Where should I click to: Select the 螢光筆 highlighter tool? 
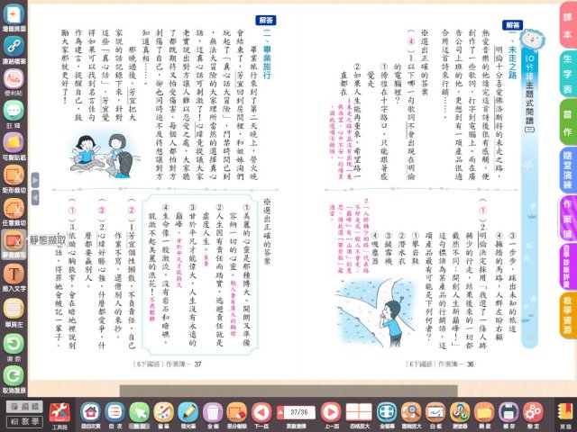click(x=188, y=413)
